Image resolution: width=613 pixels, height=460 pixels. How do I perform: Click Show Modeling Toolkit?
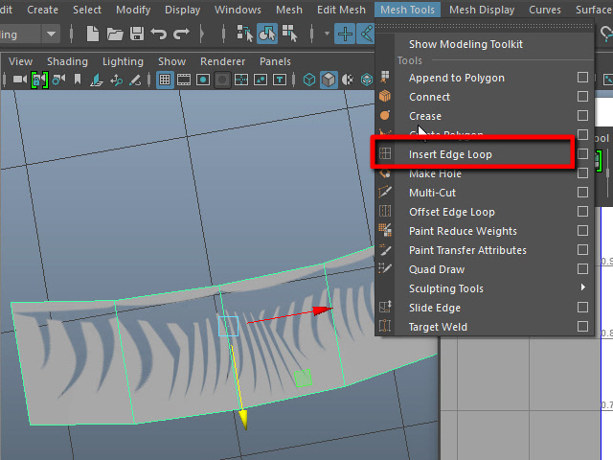click(x=465, y=44)
